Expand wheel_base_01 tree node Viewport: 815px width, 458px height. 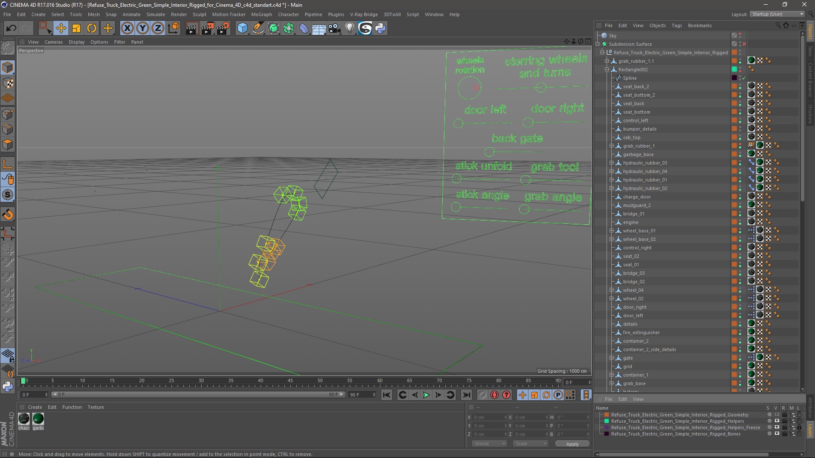click(612, 231)
